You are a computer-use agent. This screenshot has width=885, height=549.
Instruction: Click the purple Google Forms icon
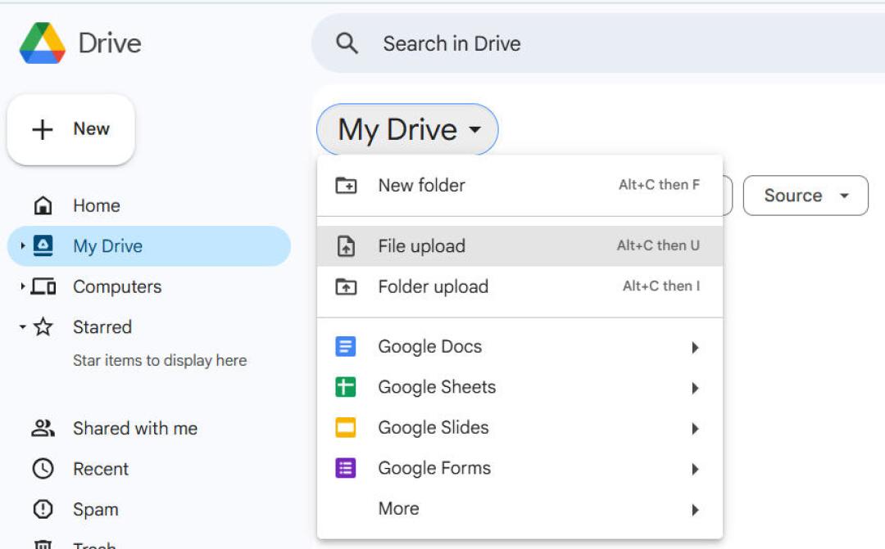tap(346, 468)
